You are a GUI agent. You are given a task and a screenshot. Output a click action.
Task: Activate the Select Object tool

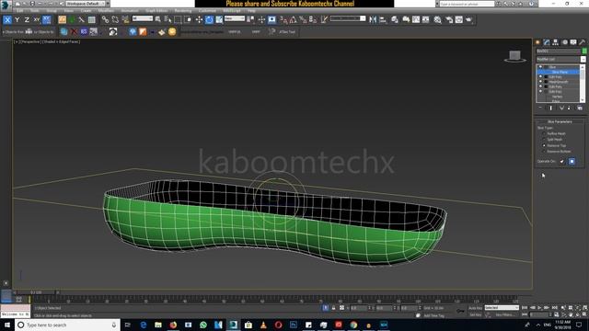158,19
